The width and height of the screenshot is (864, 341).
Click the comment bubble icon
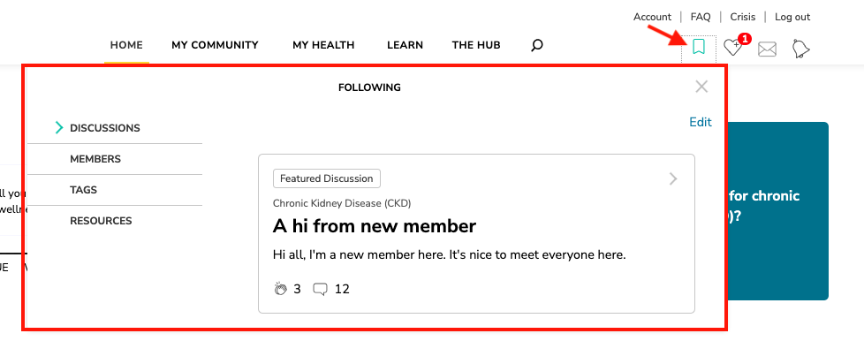pyautogui.click(x=320, y=289)
